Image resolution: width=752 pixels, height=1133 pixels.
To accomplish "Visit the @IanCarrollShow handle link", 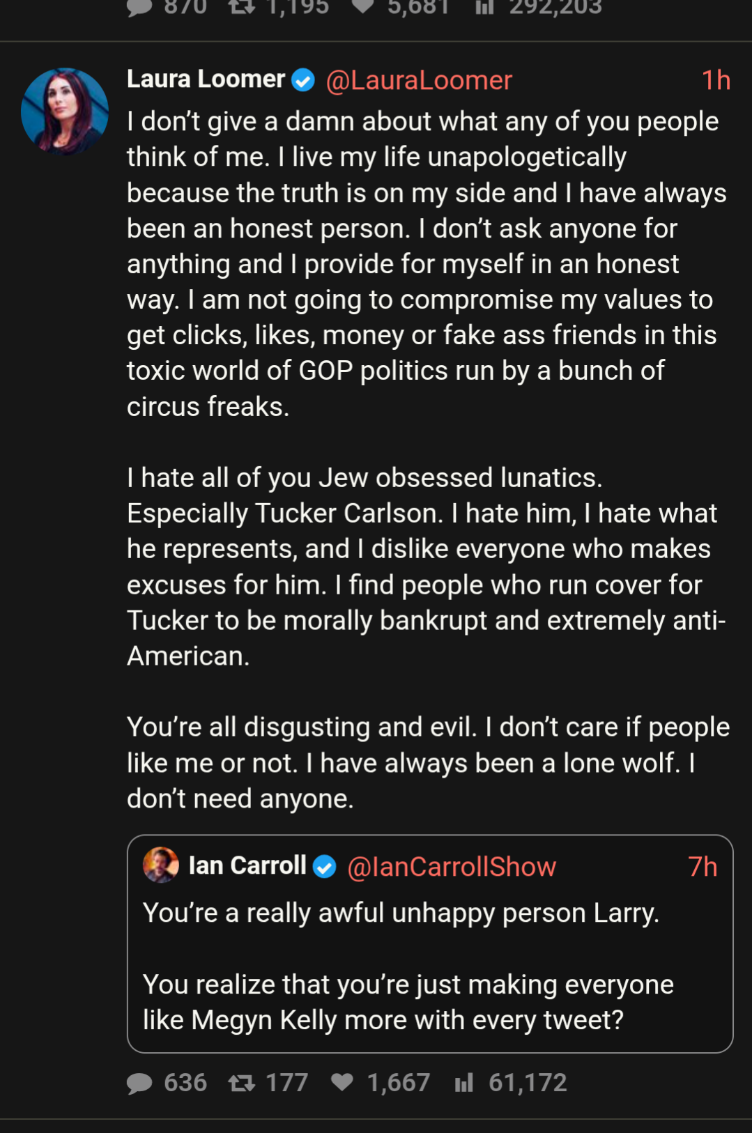I will pos(452,867).
